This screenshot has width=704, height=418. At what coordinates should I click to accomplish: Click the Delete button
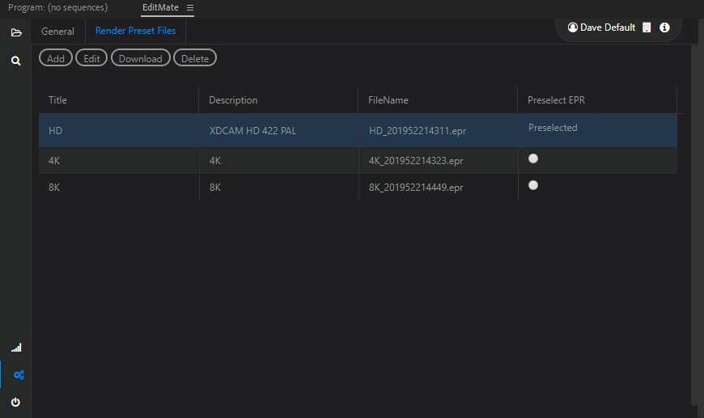click(x=195, y=58)
